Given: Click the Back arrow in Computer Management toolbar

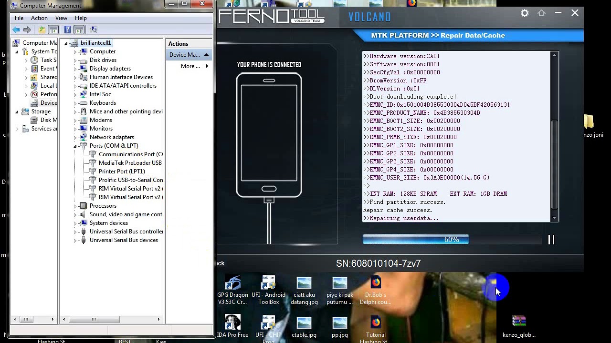Looking at the screenshot, I should 17,30.
